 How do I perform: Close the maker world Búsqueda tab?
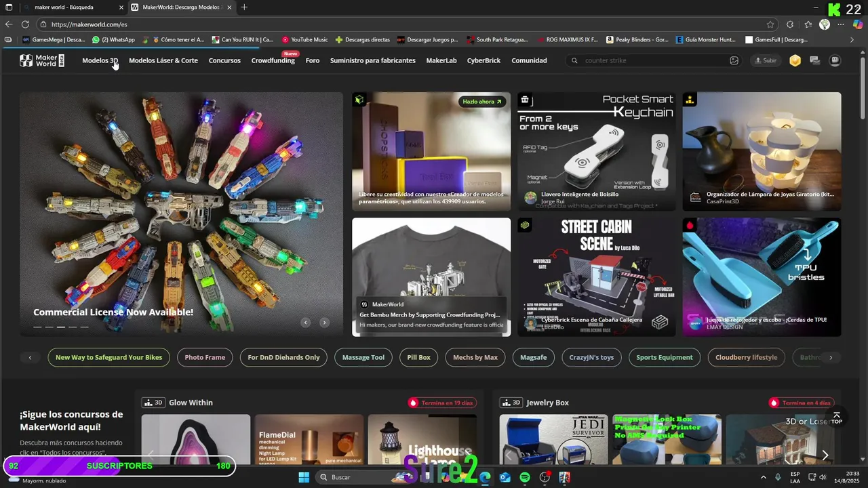pyautogui.click(x=121, y=7)
